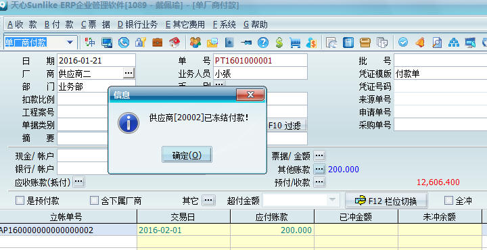Open the B付款 menu
Screen dimensions: 487x250
(x=59, y=24)
